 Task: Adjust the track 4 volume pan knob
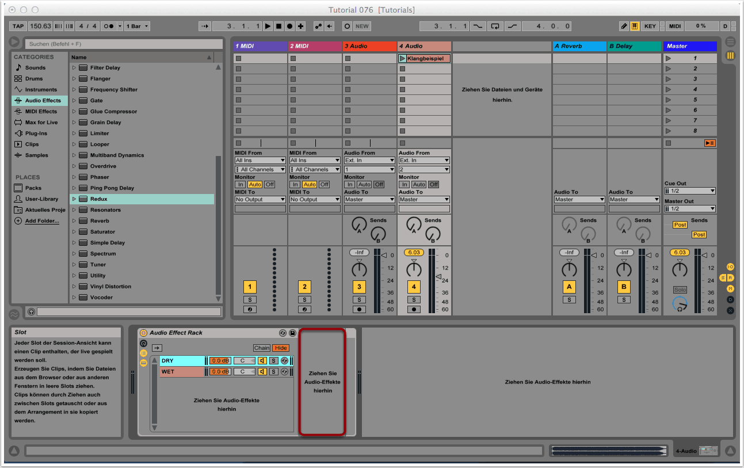[x=414, y=269]
